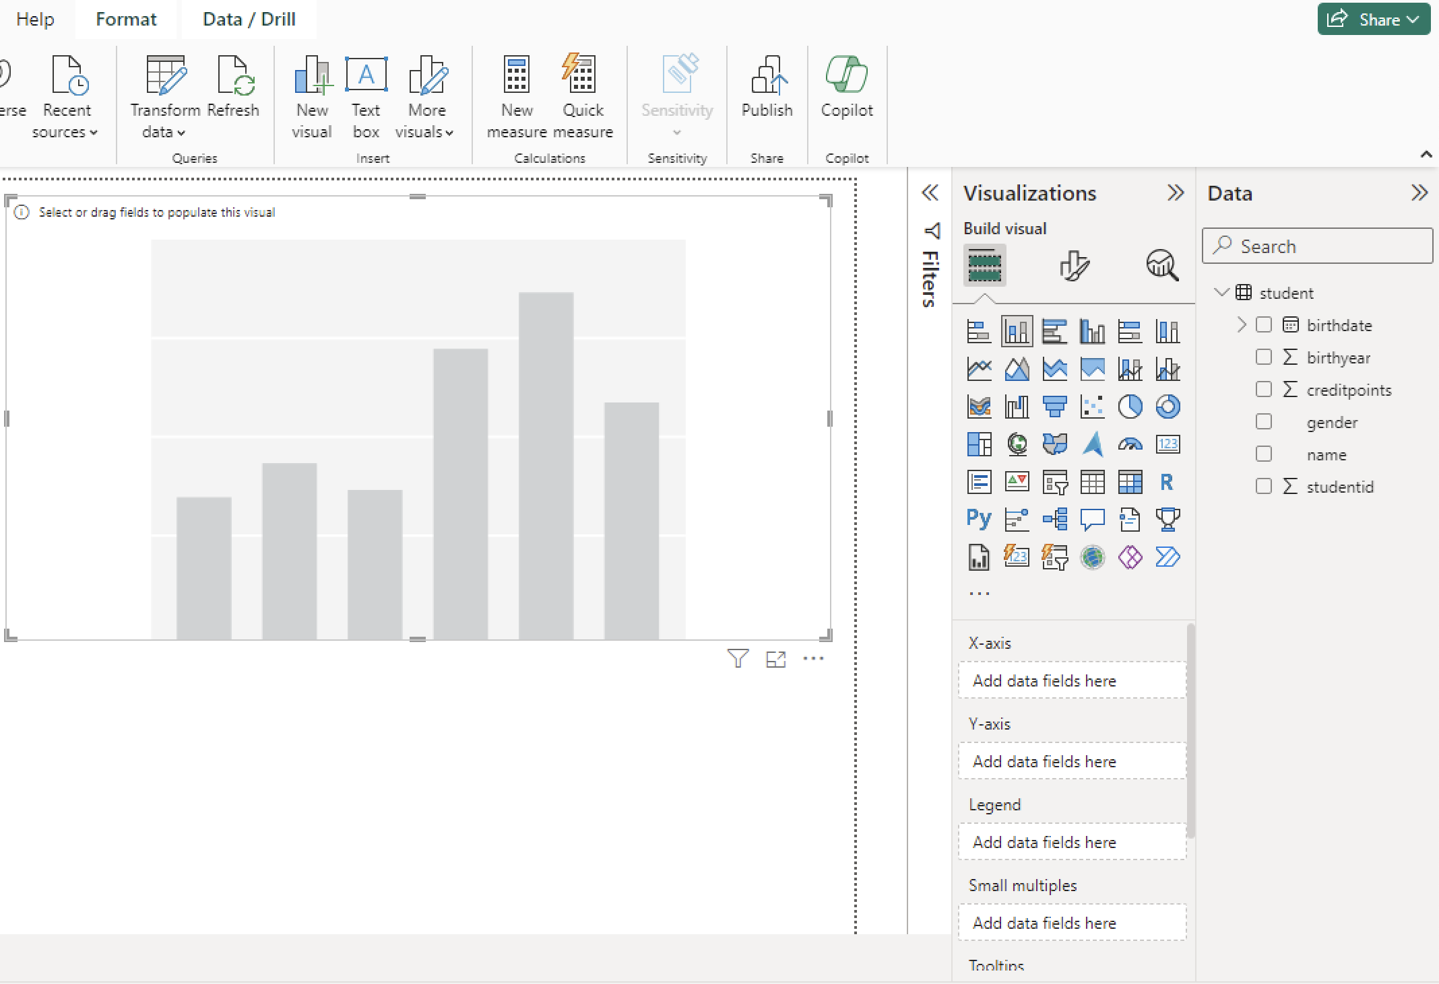The width and height of the screenshot is (1439, 984).
Task: Select the funnel chart visual
Action: (x=1055, y=407)
